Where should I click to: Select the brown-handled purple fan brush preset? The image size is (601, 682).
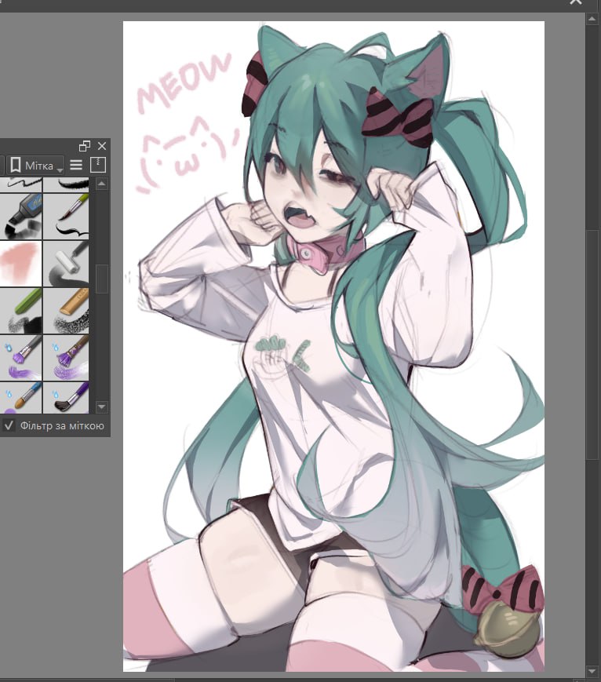(x=66, y=358)
